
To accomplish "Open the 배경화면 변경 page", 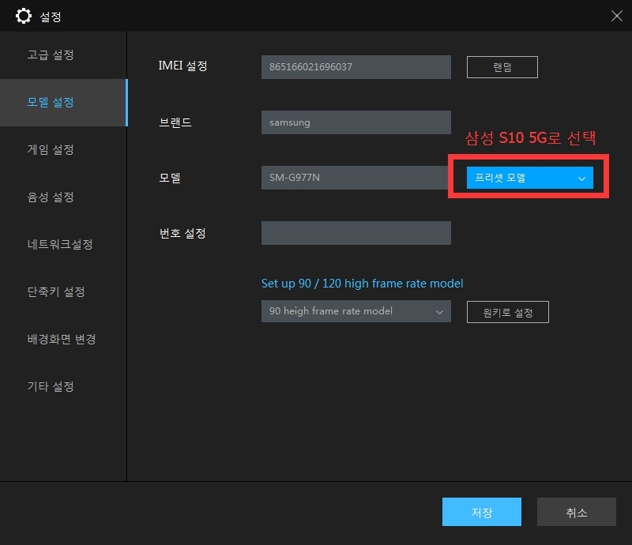I will [x=63, y=339].
